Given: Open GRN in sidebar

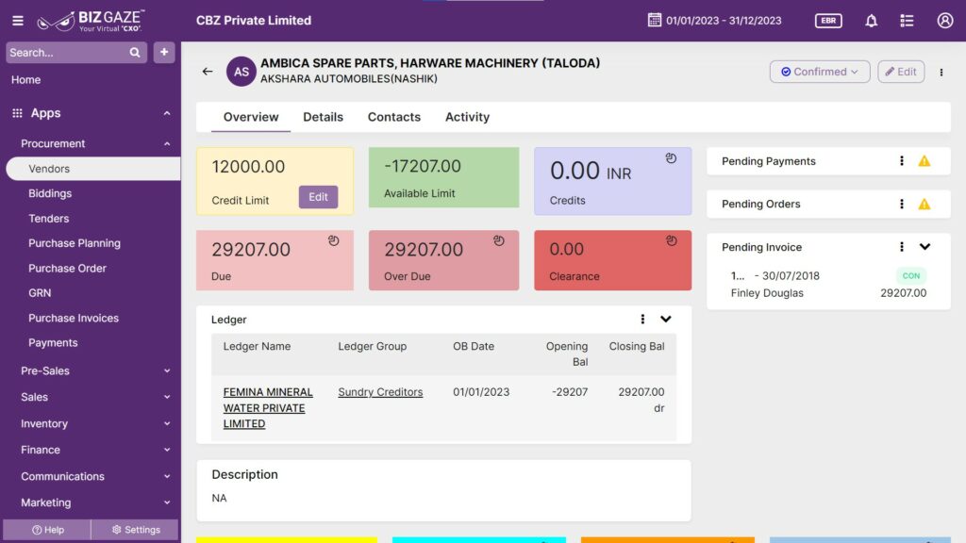Looking at the screenshot, I should [x=40, y=293].
